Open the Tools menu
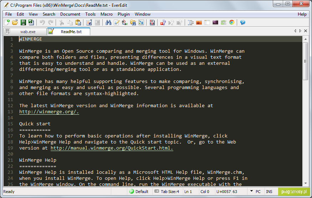This screenshot has width=312, height=198. click(90, 14)
